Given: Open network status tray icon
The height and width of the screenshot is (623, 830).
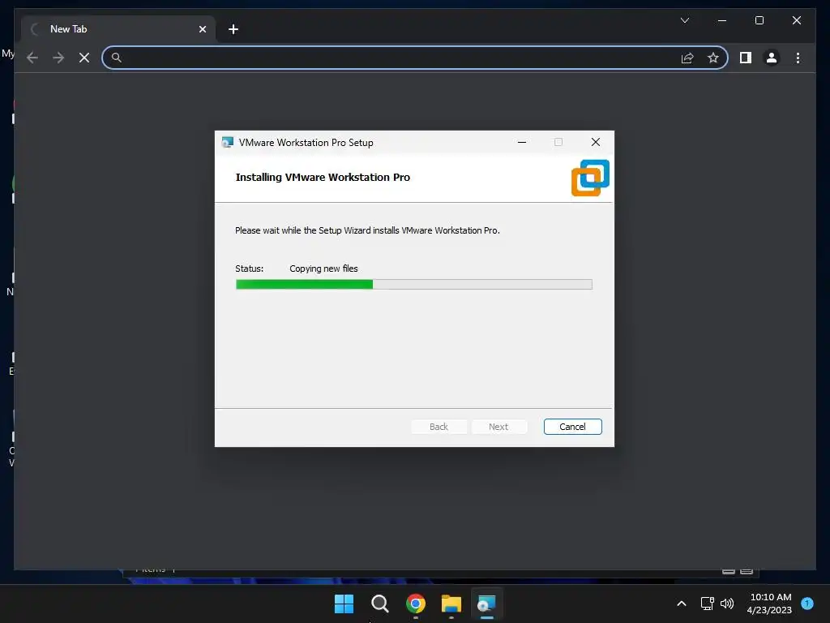Looking at the screenshot, I should click(x=707, y=604).
